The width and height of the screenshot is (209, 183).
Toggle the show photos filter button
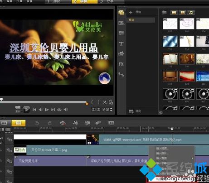click(x=182, y=13)
